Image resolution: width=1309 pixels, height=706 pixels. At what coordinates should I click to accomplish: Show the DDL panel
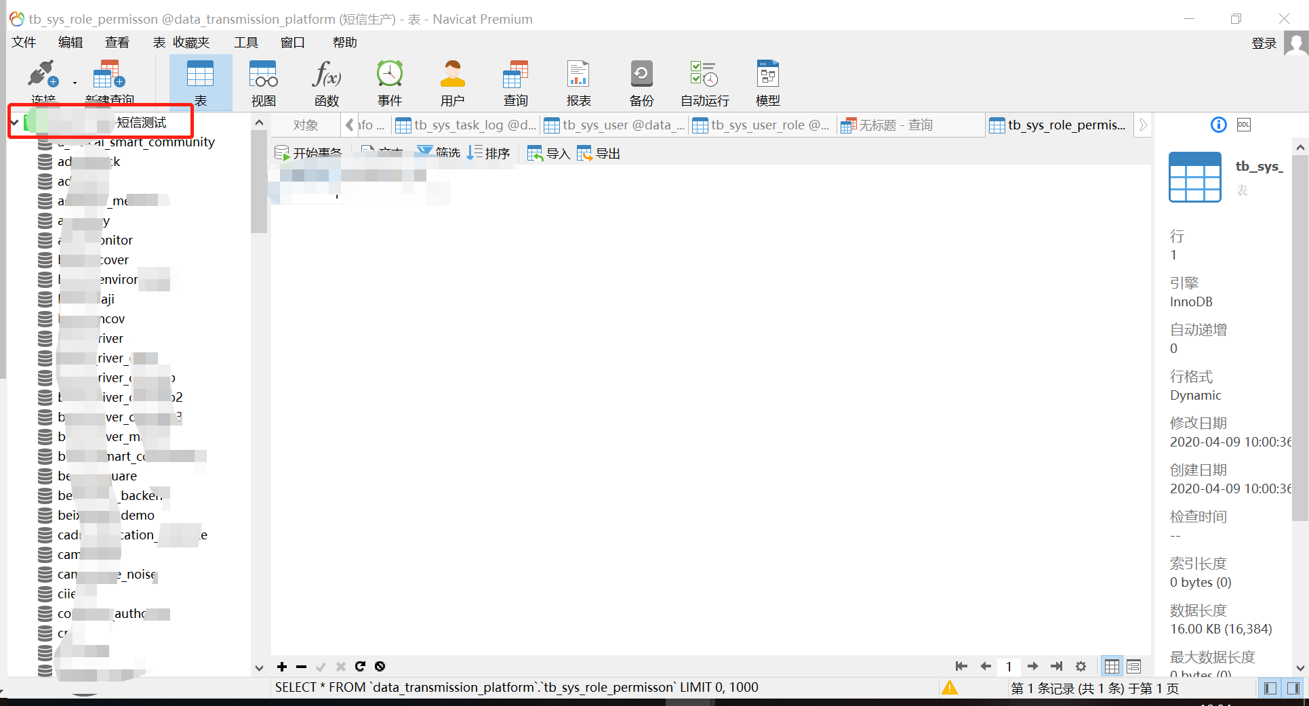(x=1244, y=125)
